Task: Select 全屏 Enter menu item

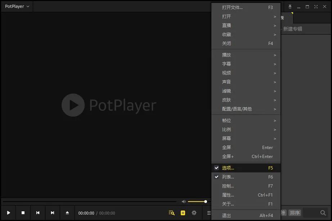Action: click(246, 148)
